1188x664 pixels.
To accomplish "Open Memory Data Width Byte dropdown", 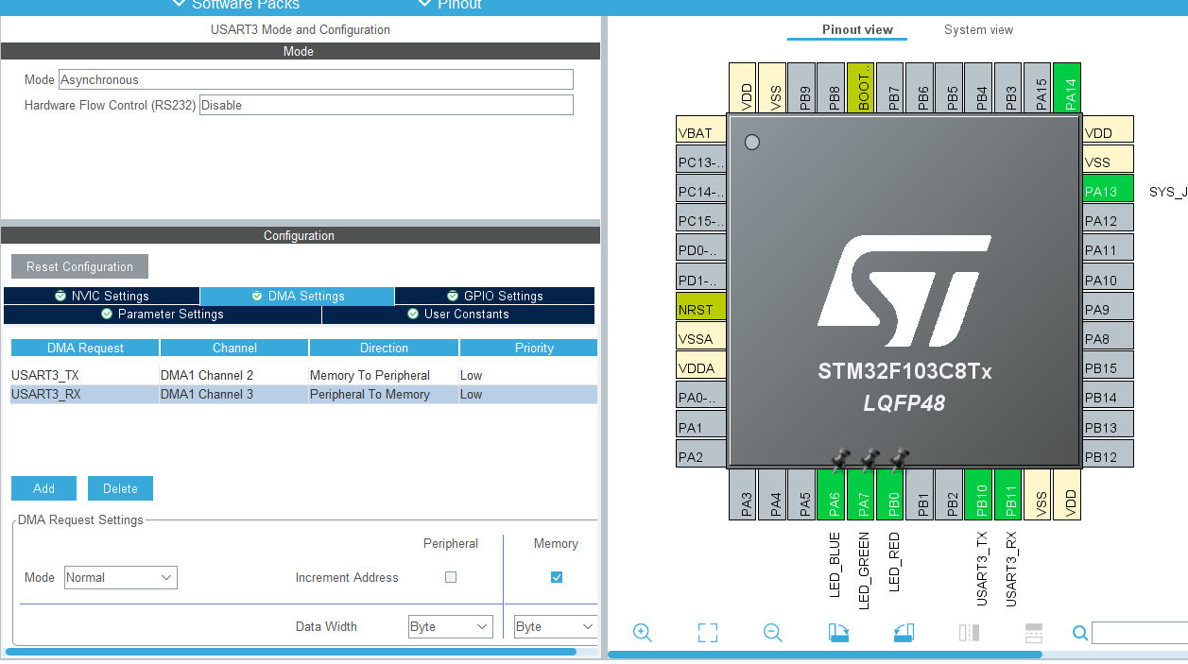I will (556, 626).
